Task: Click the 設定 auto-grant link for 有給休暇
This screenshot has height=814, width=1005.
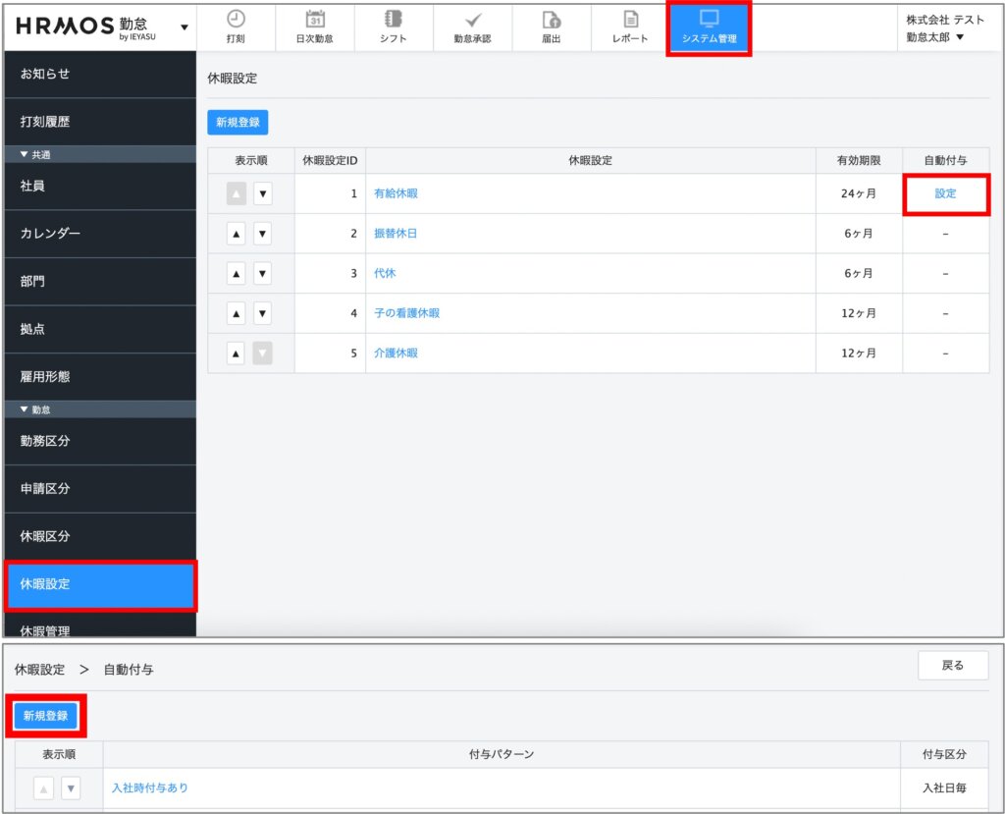Action: (945, 194)
